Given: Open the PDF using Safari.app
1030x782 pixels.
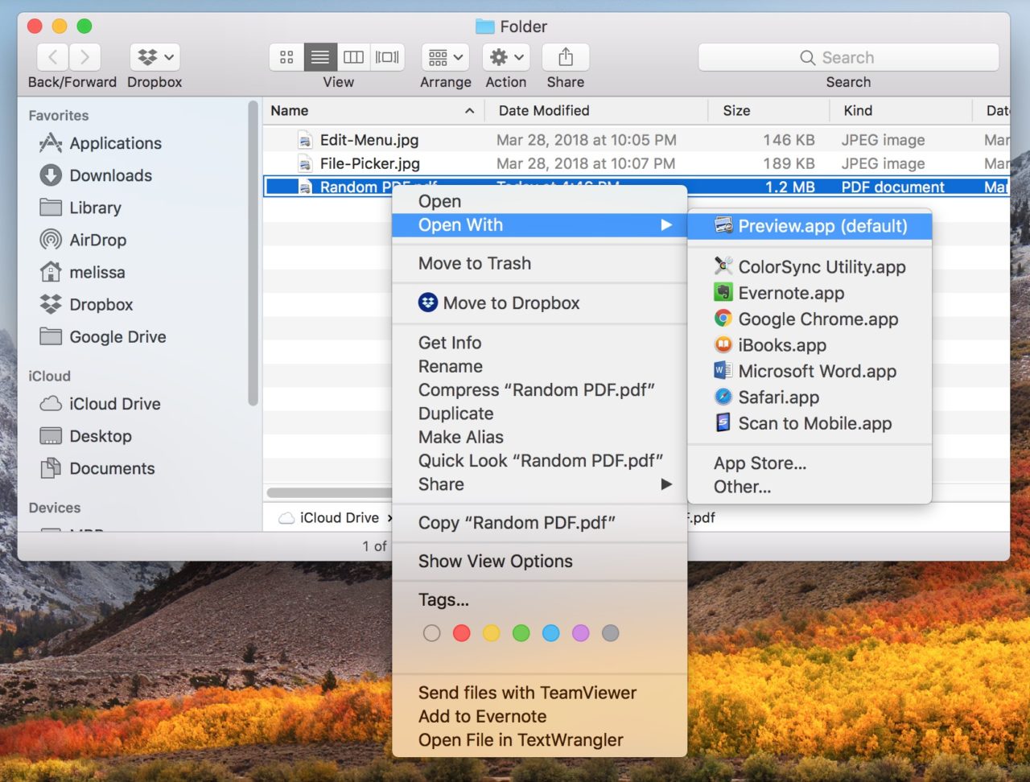Looking at the screenshot, I should click(x=777, y=397).
